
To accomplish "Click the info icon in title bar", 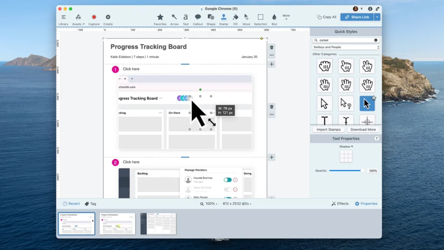I will 370,9.
